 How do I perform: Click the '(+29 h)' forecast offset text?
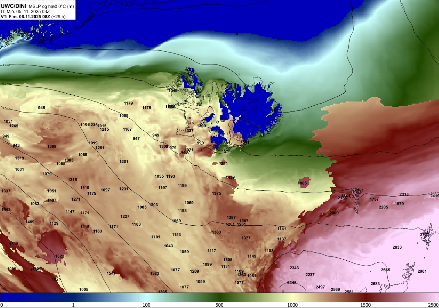[x=59, y=16]
